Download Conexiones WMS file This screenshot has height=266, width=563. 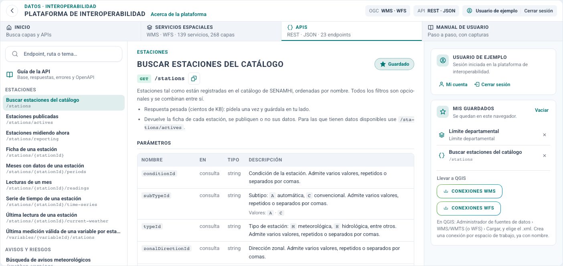point(470,191)
